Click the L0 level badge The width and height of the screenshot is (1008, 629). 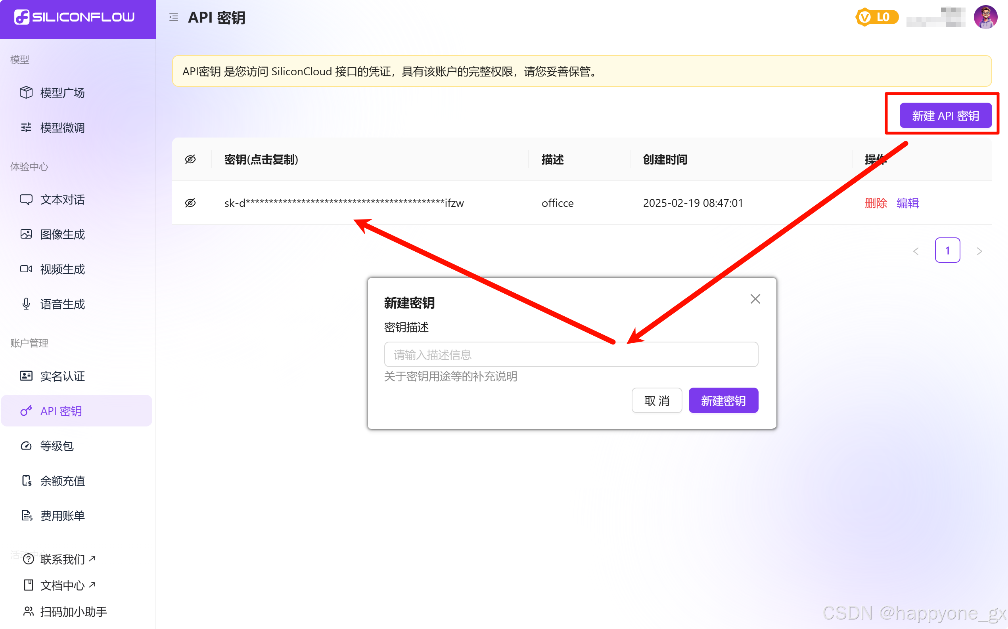coord(876,17)
